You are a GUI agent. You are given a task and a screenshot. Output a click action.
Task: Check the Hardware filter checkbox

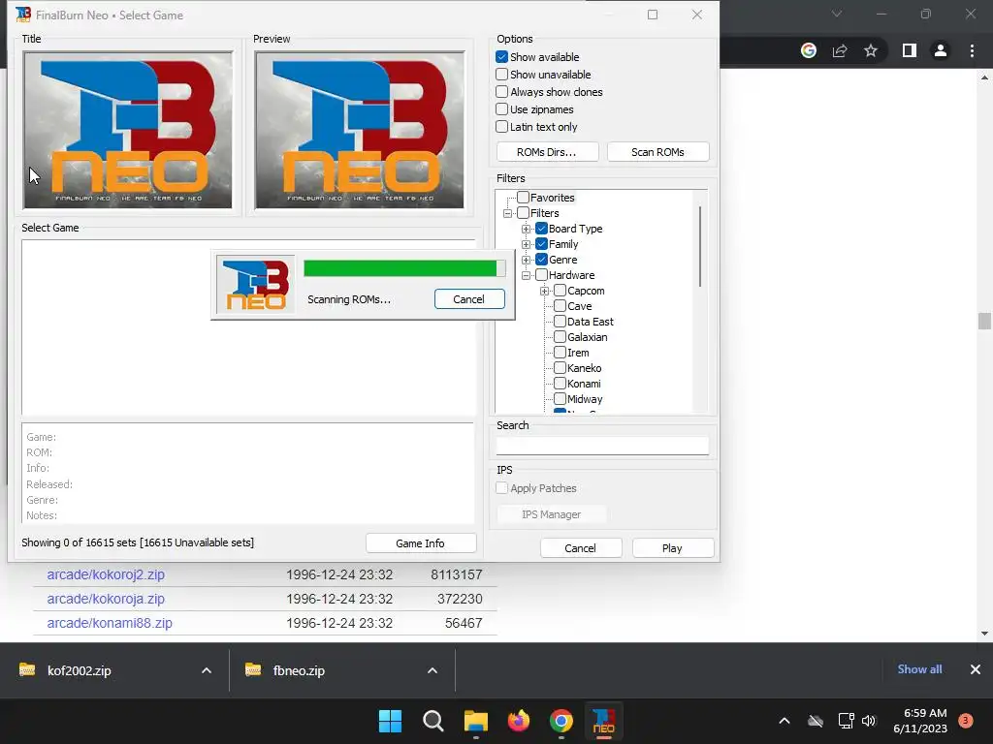point(541,275)
